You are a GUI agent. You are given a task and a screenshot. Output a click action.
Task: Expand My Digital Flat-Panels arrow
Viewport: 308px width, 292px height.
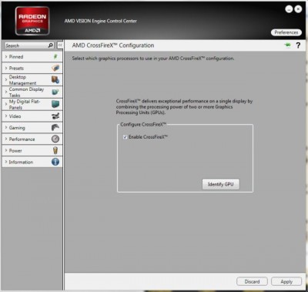pyautogui.click(x=6, y=104)
